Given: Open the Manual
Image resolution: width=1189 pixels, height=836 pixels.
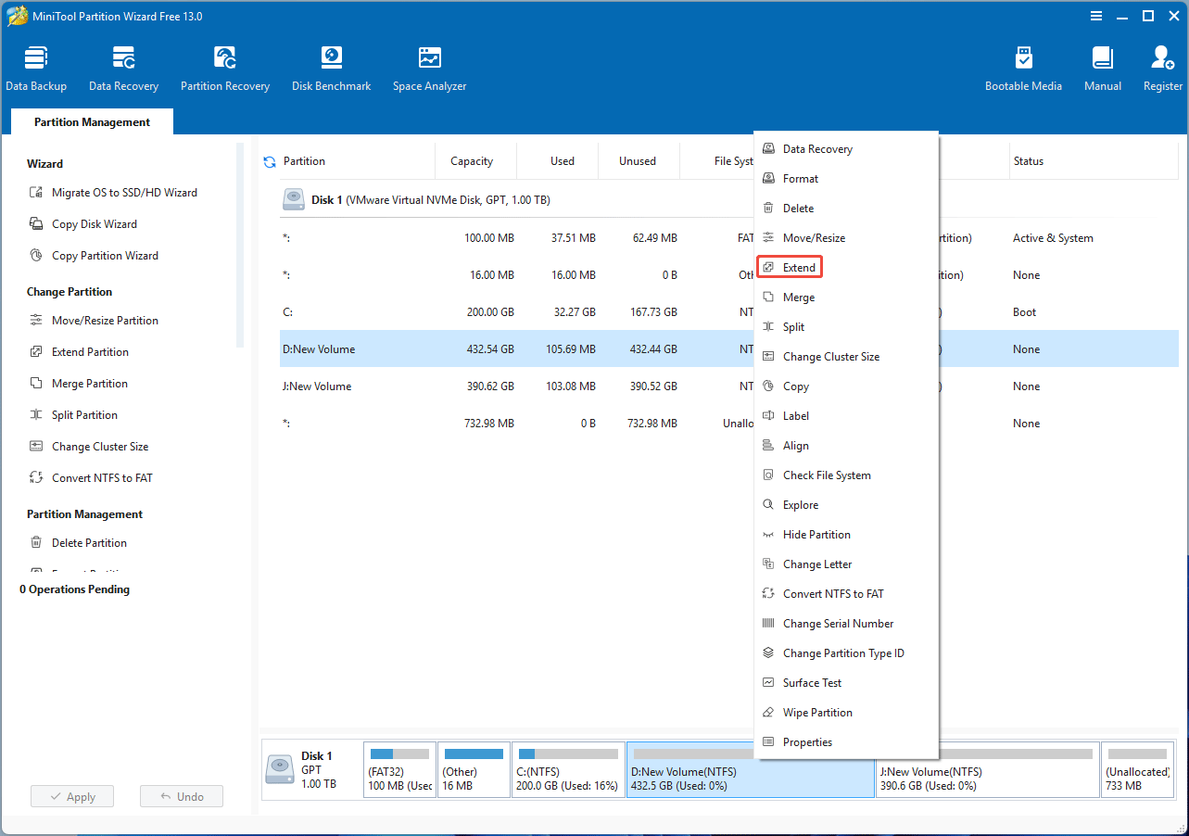Looking at the screenshot, I should (x=1102, y=68).
